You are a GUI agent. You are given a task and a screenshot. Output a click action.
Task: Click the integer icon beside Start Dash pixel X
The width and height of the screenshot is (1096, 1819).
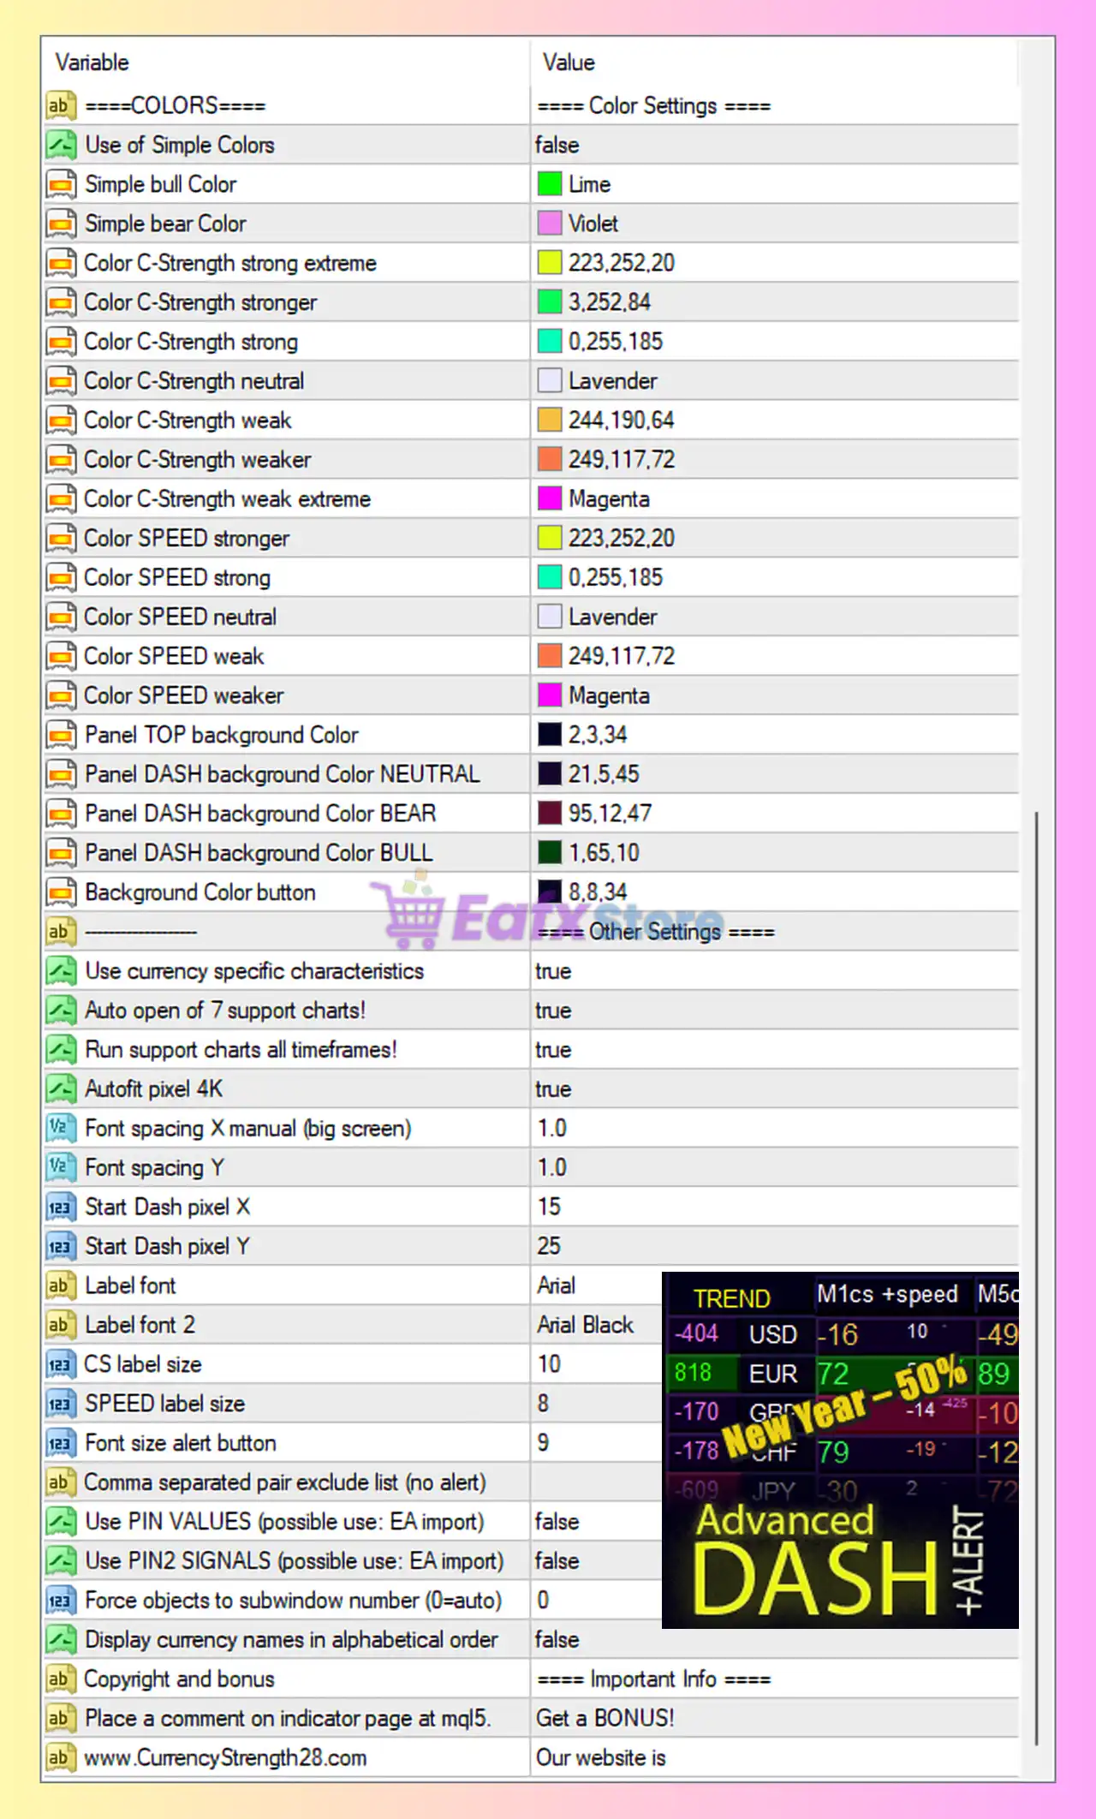pyautogui.click(x=59, y=1207)
